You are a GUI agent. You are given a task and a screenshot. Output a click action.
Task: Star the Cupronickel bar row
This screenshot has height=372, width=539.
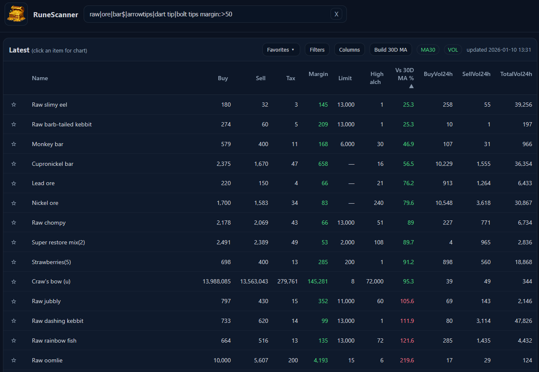point(14,164)
